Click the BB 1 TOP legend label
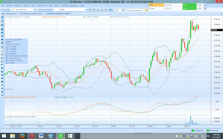This screenshot has height=139, width=223. [91, 17]
